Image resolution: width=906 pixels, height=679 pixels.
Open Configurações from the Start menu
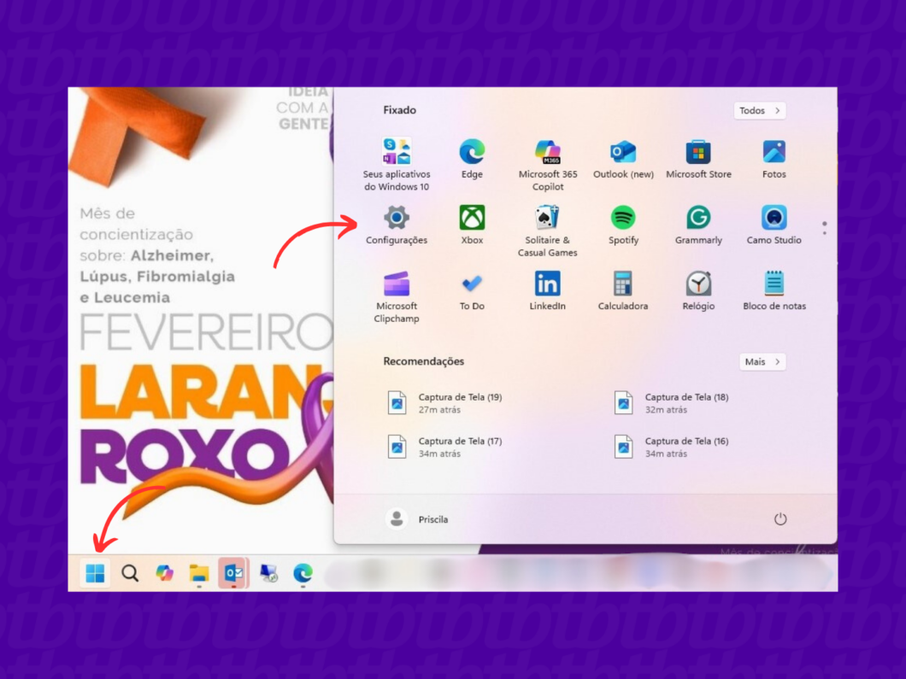[397, 219]
